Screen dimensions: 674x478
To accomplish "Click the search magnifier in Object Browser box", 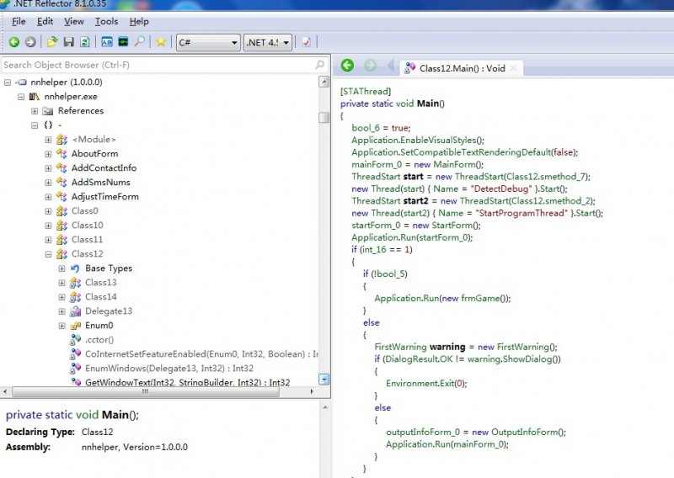I will (320, 65).
